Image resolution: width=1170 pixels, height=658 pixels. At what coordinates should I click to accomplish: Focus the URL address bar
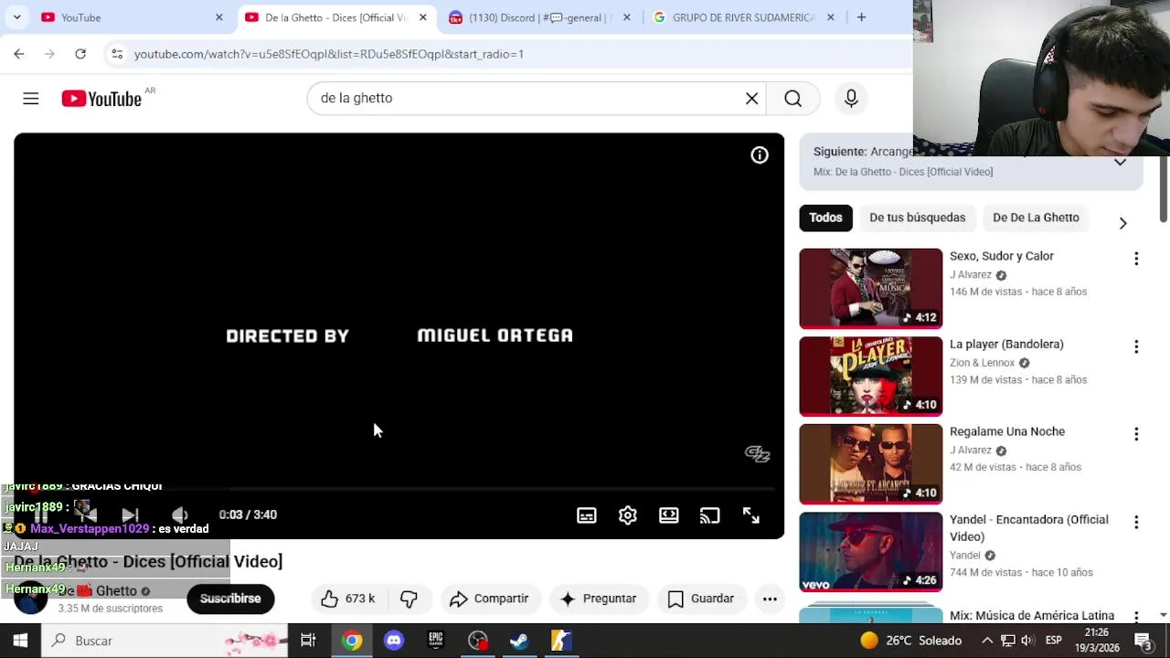point(512,54)
